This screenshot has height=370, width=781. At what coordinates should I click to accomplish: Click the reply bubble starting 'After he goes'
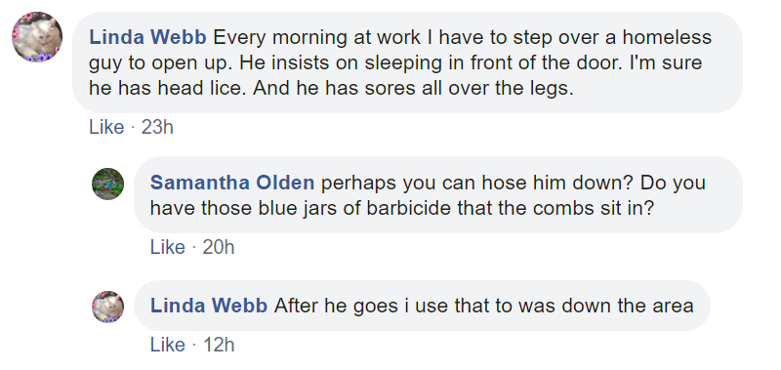coord(422,306)
